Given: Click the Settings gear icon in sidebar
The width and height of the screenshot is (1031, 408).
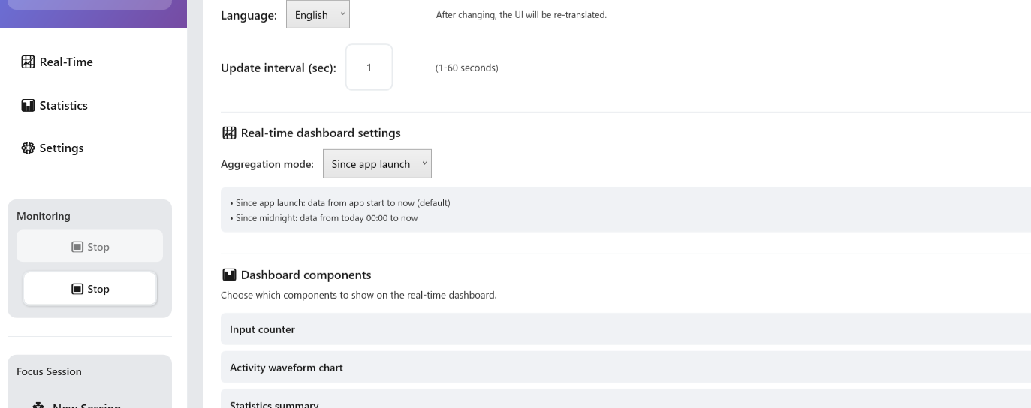Looking at the screenshot, I should 28,148.
